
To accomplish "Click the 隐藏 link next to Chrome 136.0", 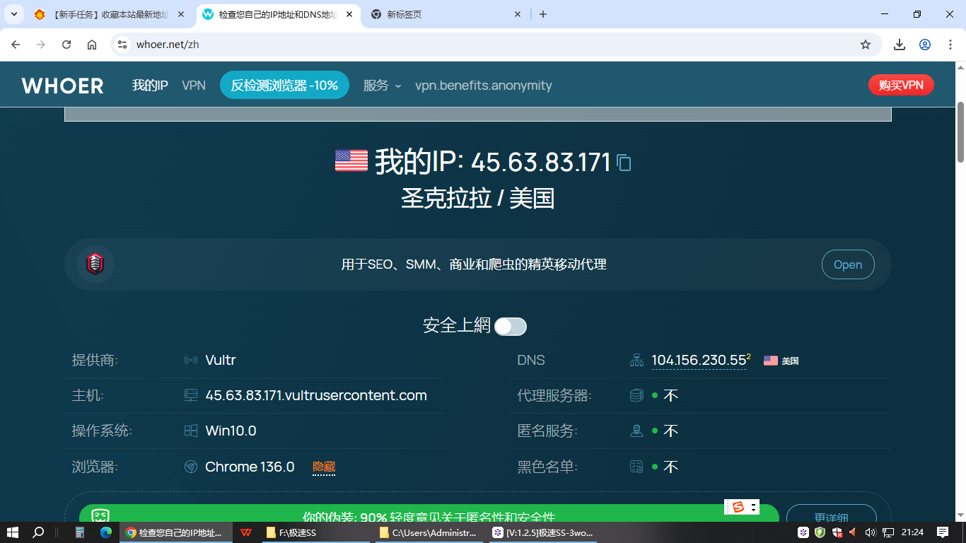I will tap(324, 467).
